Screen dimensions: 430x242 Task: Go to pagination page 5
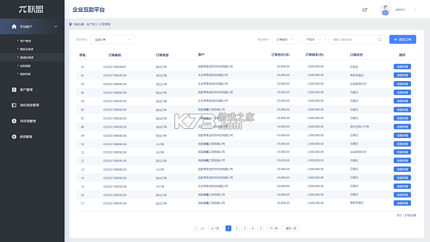pyautogui.click(x=261, y=228)
